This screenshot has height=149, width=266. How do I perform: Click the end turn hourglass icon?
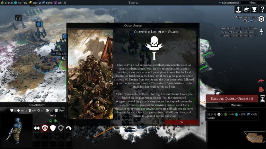point(262,98)
